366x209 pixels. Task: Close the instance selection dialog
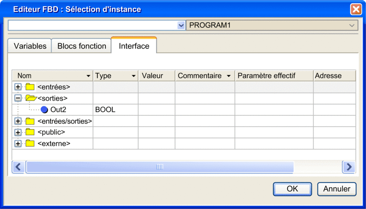click(355, 9)
